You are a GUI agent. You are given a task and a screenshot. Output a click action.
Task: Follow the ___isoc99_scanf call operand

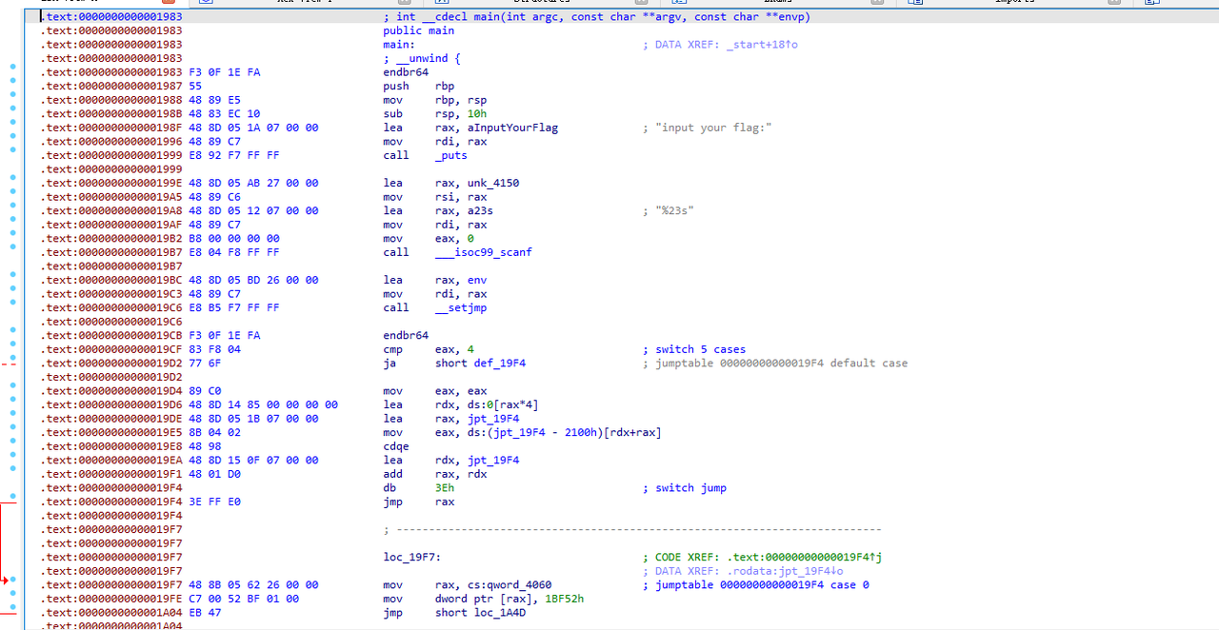pyautogui.click(x=483, y=252)
